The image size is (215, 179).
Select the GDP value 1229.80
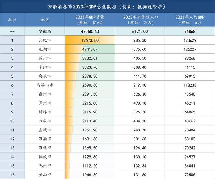pos(90,157)
